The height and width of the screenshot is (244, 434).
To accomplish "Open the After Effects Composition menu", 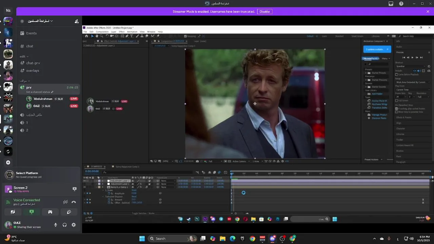I will coord(102,32).
